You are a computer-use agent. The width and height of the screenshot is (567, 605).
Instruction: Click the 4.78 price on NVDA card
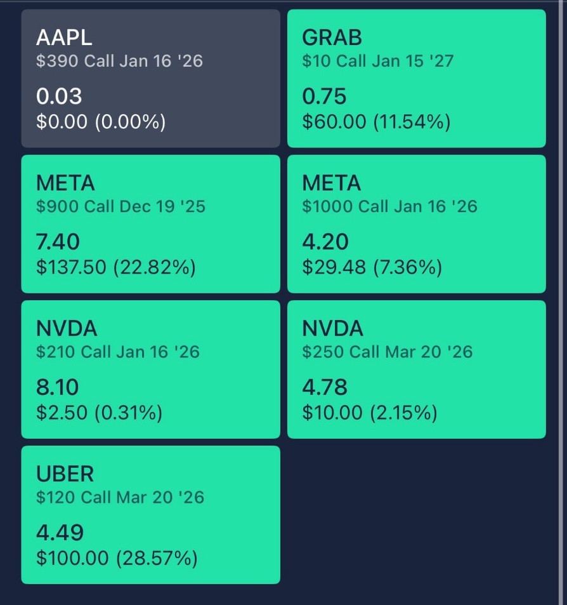325,387
